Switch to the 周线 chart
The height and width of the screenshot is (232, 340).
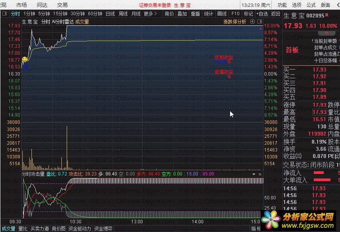tap(123, 14)
